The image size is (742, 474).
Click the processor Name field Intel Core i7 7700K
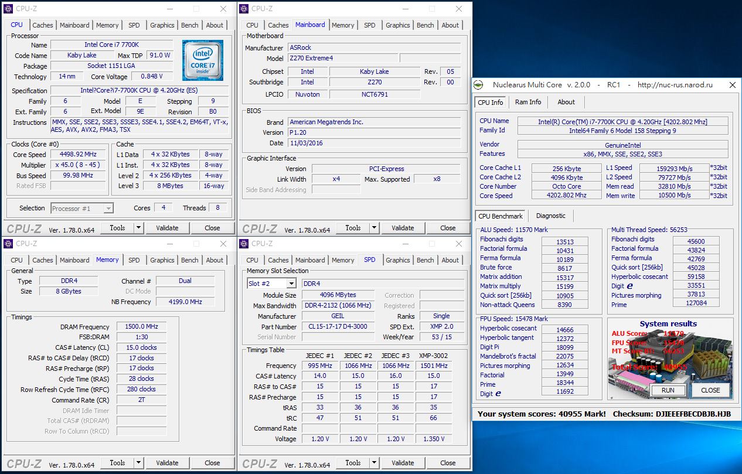click(x=111, y=45)
